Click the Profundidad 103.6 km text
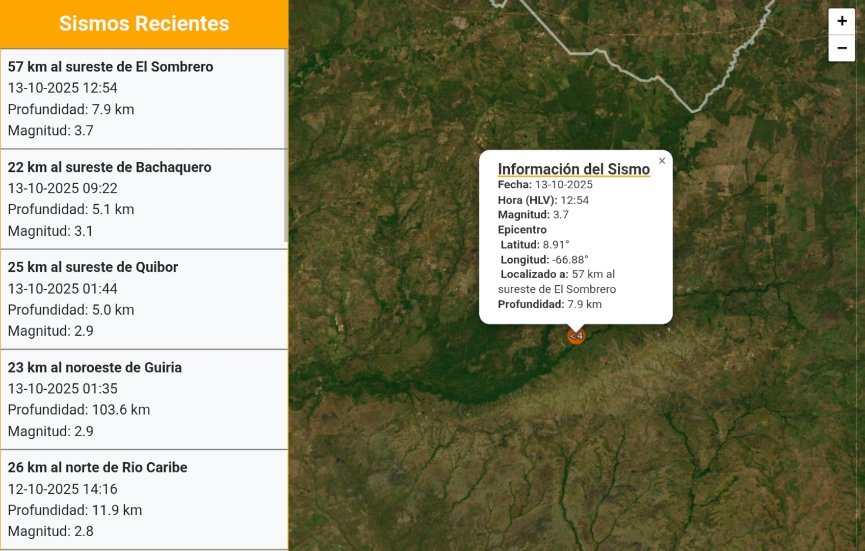 click(x=79, y=410)
